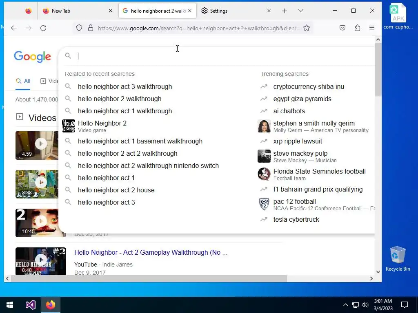Click the Pac-12 conference logo icon
The height and width of the screenshot is (313, 418).
click(264, 205)
